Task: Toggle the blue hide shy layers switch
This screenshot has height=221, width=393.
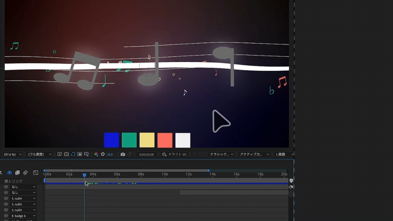Action: pyautogui.click(x=10, y=173)
